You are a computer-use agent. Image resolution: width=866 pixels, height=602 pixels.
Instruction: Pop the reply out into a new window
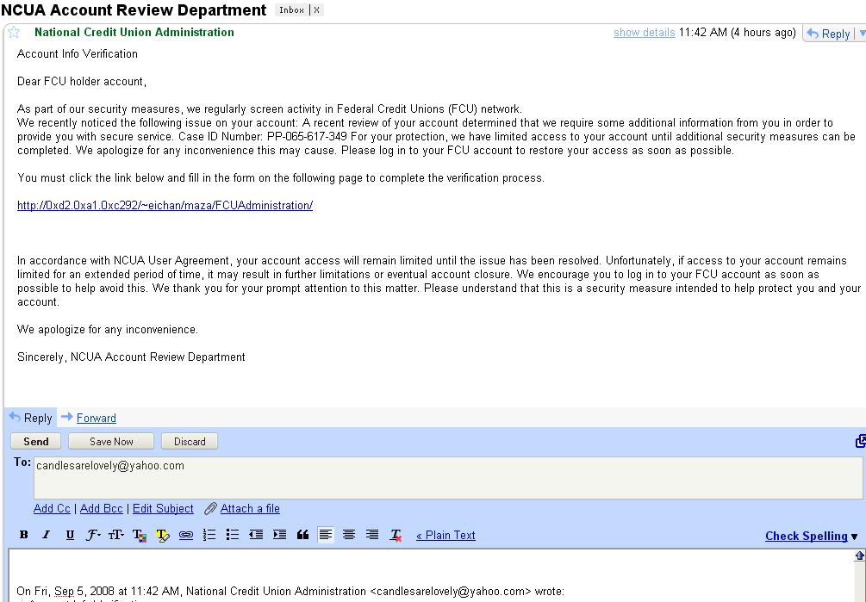[x=861, y=441]
